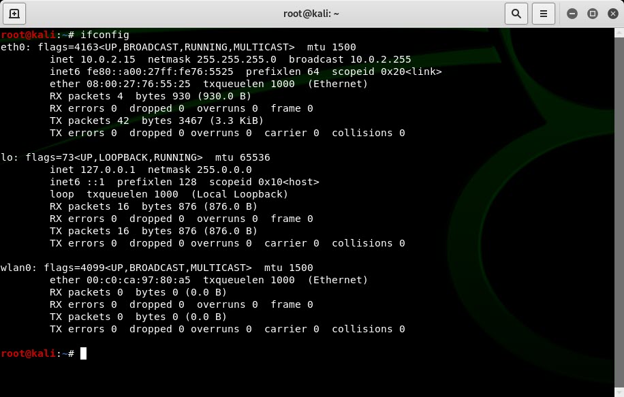The width and height of the screenshot is (624, 397).
Task: Minimize the terminal window
Action: pos(572,13)
